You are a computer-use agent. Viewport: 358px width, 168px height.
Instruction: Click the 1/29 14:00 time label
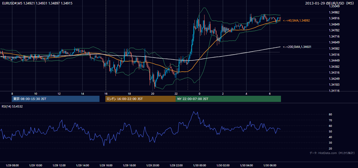[x=82, y=165]
